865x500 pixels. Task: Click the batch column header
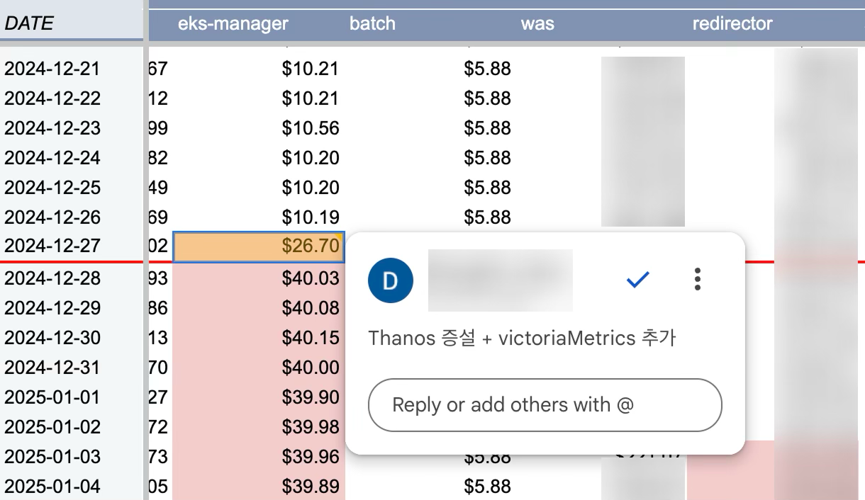(x=372, y=23)
